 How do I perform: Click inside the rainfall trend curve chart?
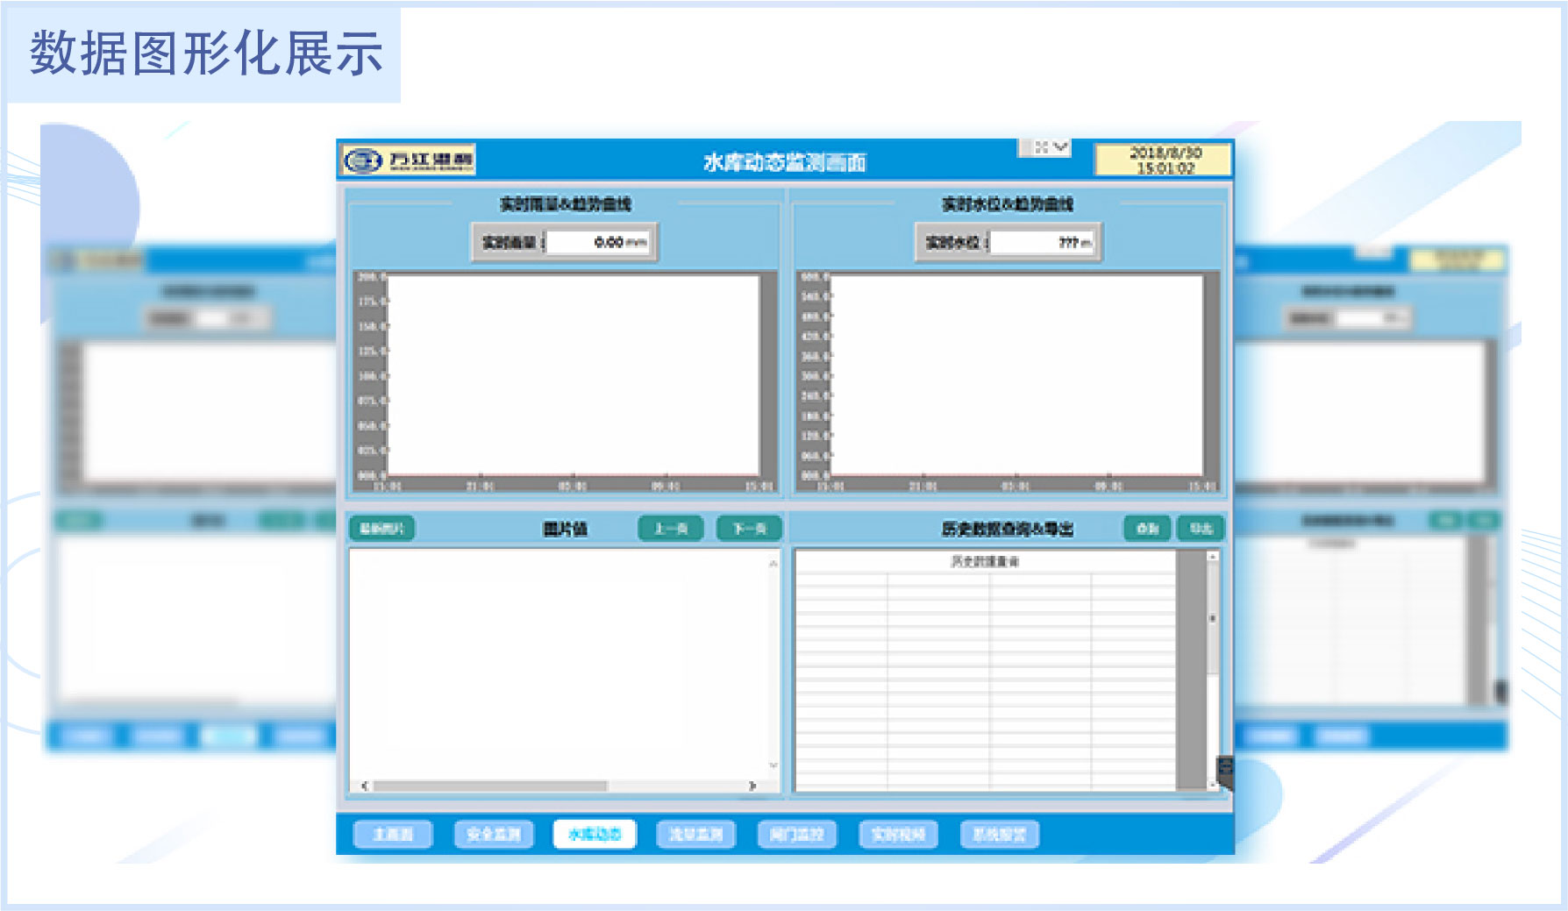(x=574, y=376)
